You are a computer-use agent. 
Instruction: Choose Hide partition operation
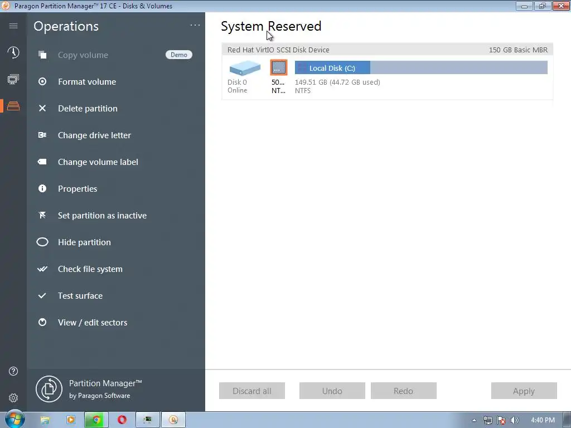tap(84, 242)
